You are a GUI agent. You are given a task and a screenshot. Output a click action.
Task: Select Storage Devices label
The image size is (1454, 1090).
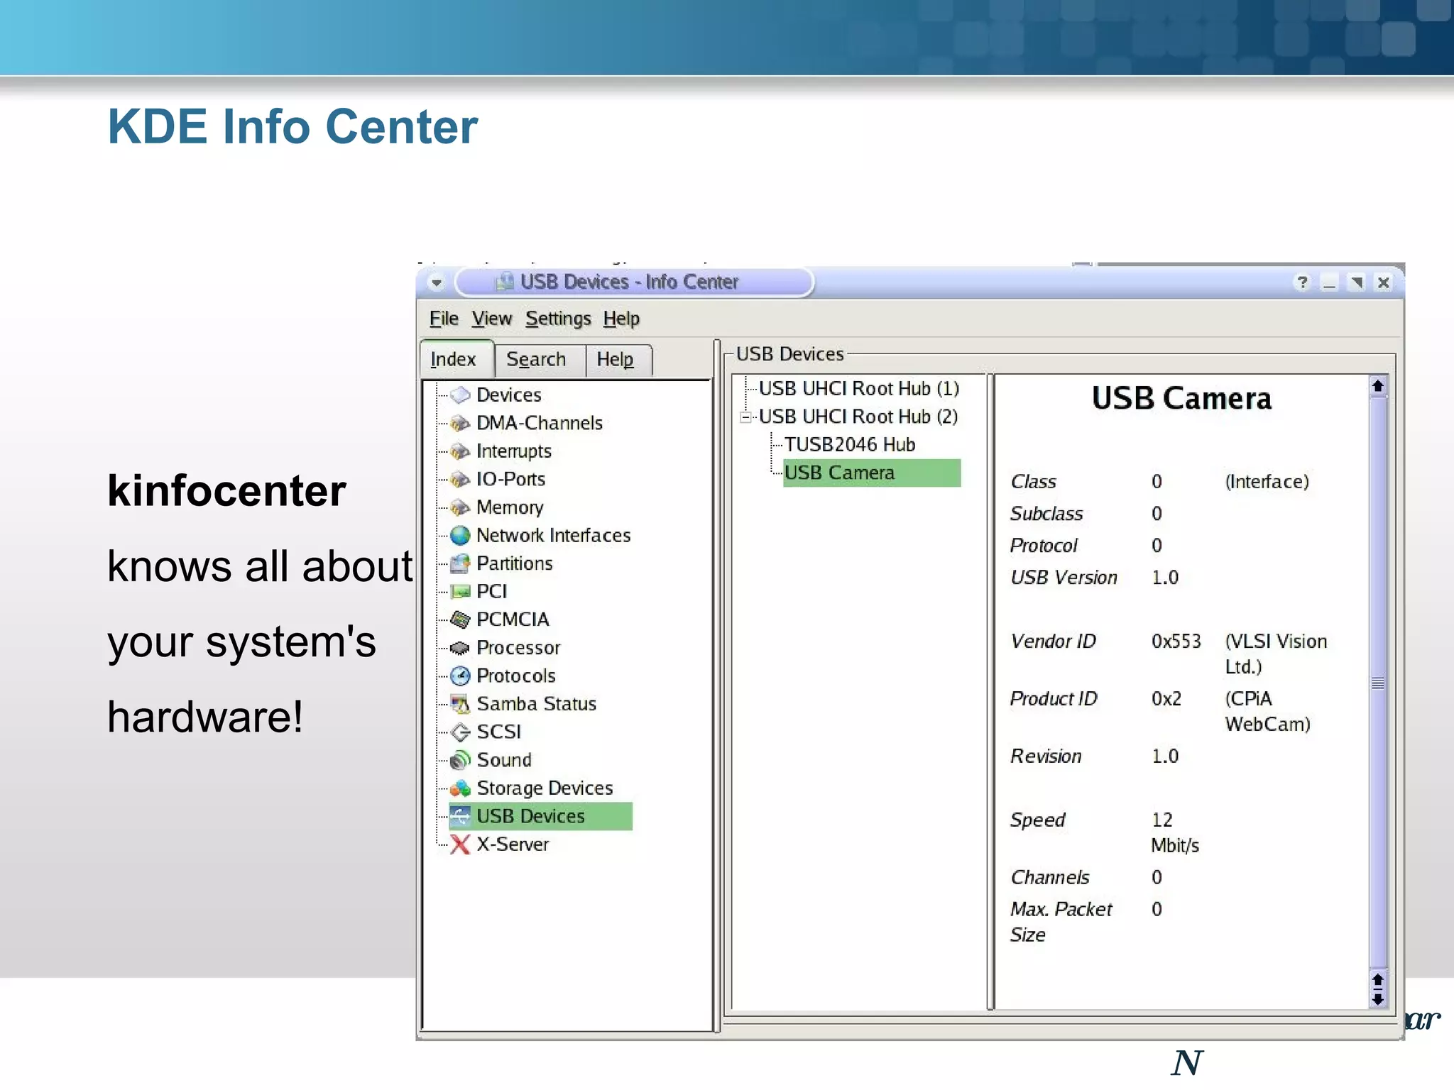pyautogui.click(x=545, y=788)
